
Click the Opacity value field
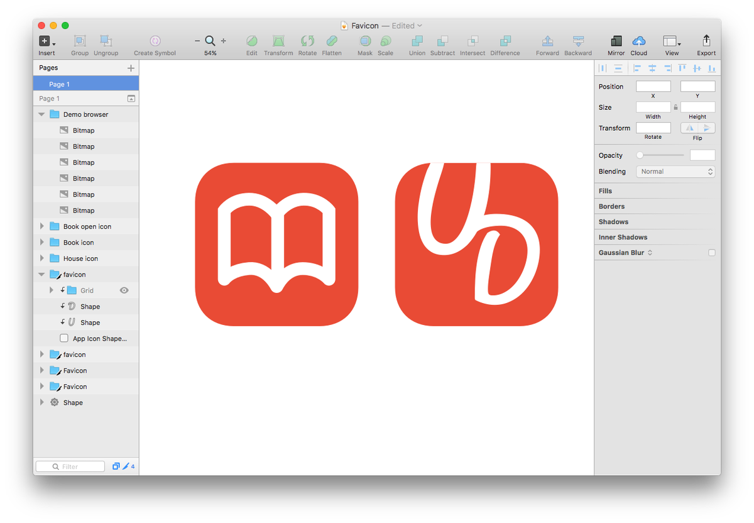coord(702,155)
